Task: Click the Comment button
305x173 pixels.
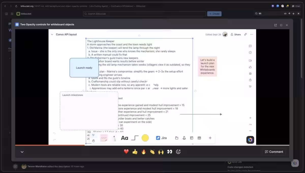Action: tap(274, 152)
